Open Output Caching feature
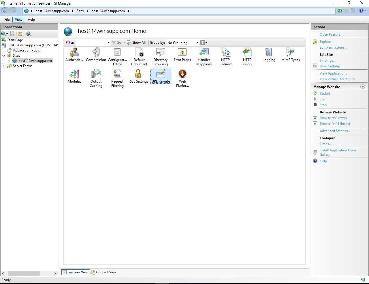 tap(96, 78)
